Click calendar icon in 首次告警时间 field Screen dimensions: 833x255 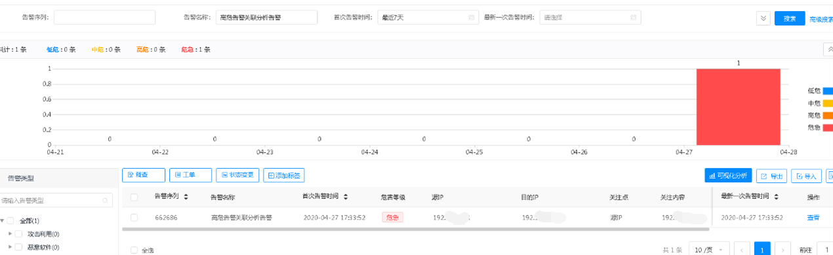point(471,18)
